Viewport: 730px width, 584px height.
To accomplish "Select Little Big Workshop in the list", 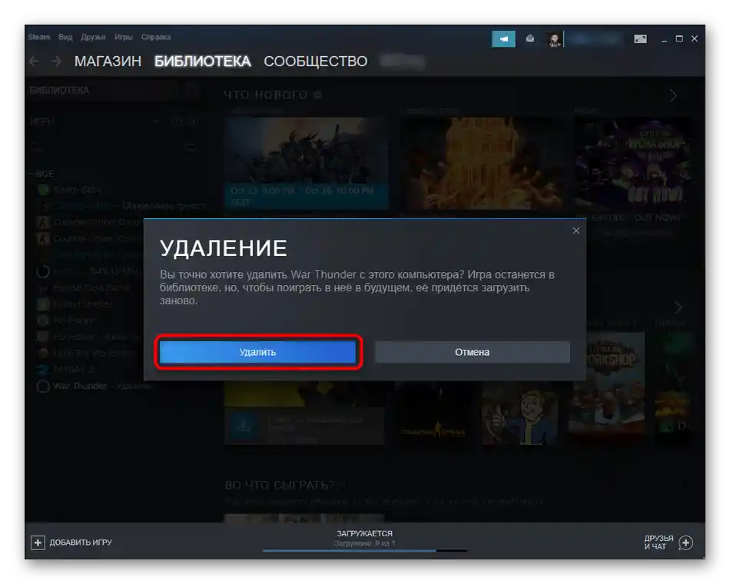I will pyautogui.click(x=93, y=353).
